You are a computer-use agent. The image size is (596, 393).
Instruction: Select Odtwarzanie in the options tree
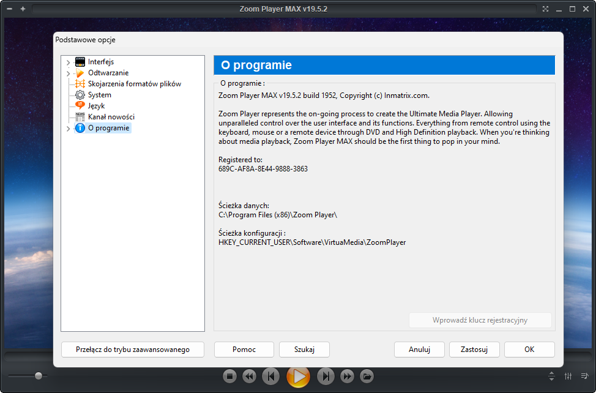pos(108,73)
